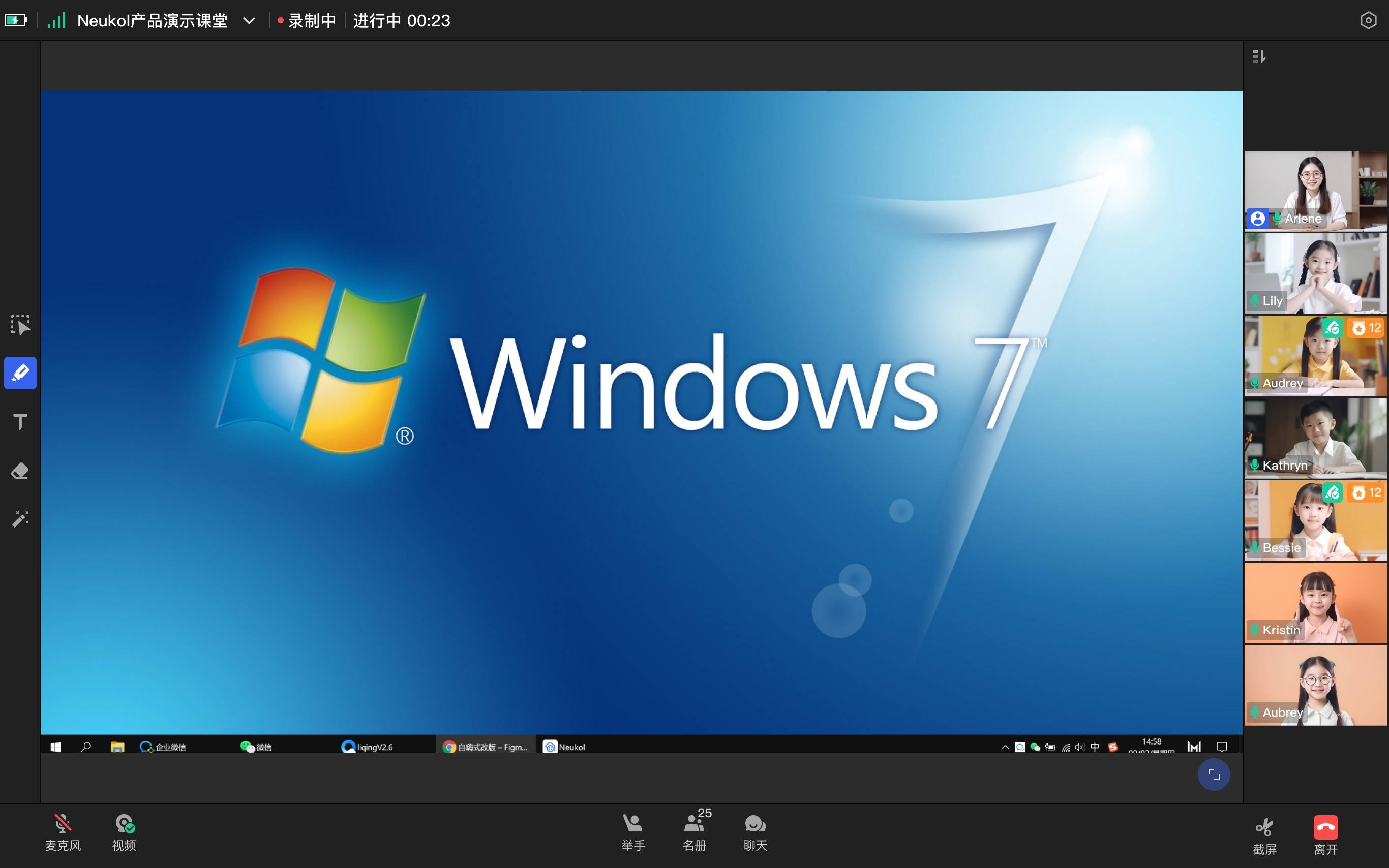Expand hidden system tray icons chevron
The image size is (1389, 868).
point(1005,747)
